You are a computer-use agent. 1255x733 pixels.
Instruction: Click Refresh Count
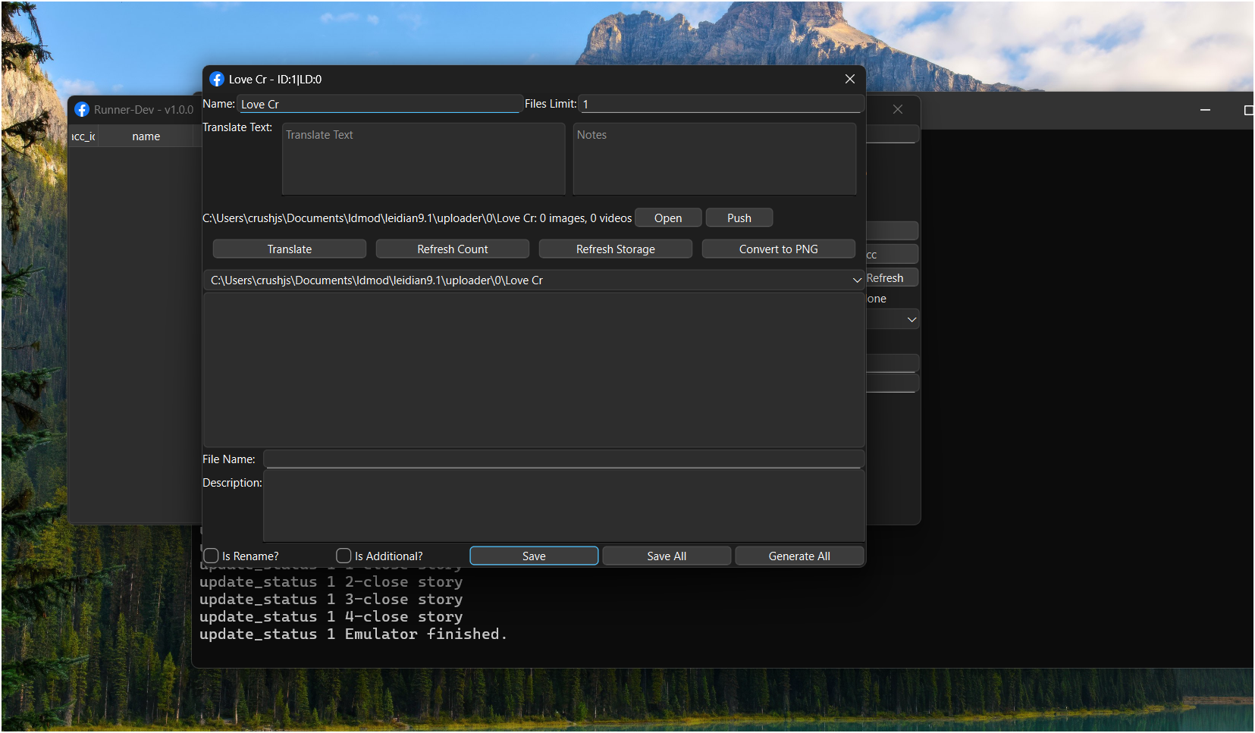(x=452, y=249)
